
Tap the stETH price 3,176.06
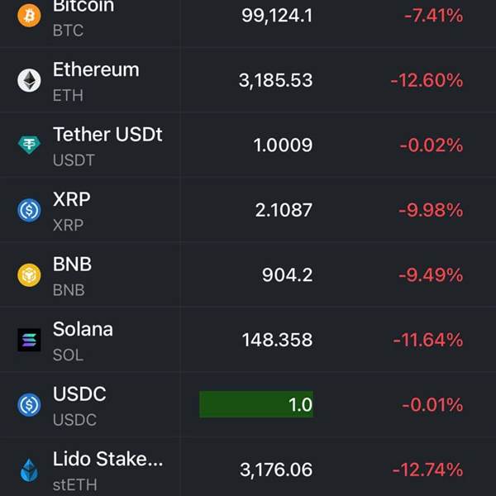coord(276,470)
